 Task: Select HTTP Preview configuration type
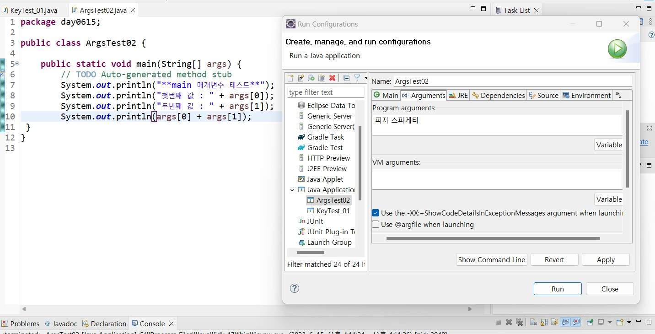tap(324, 158)
